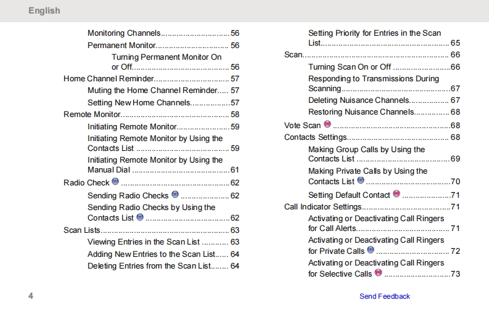This screenshot has height=316, width=489.
Task: Jump to the Monitoring Channels entry
Action: tap(124, 33)
